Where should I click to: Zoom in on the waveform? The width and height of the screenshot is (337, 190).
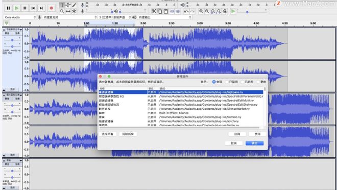click(x=201, y=11)
